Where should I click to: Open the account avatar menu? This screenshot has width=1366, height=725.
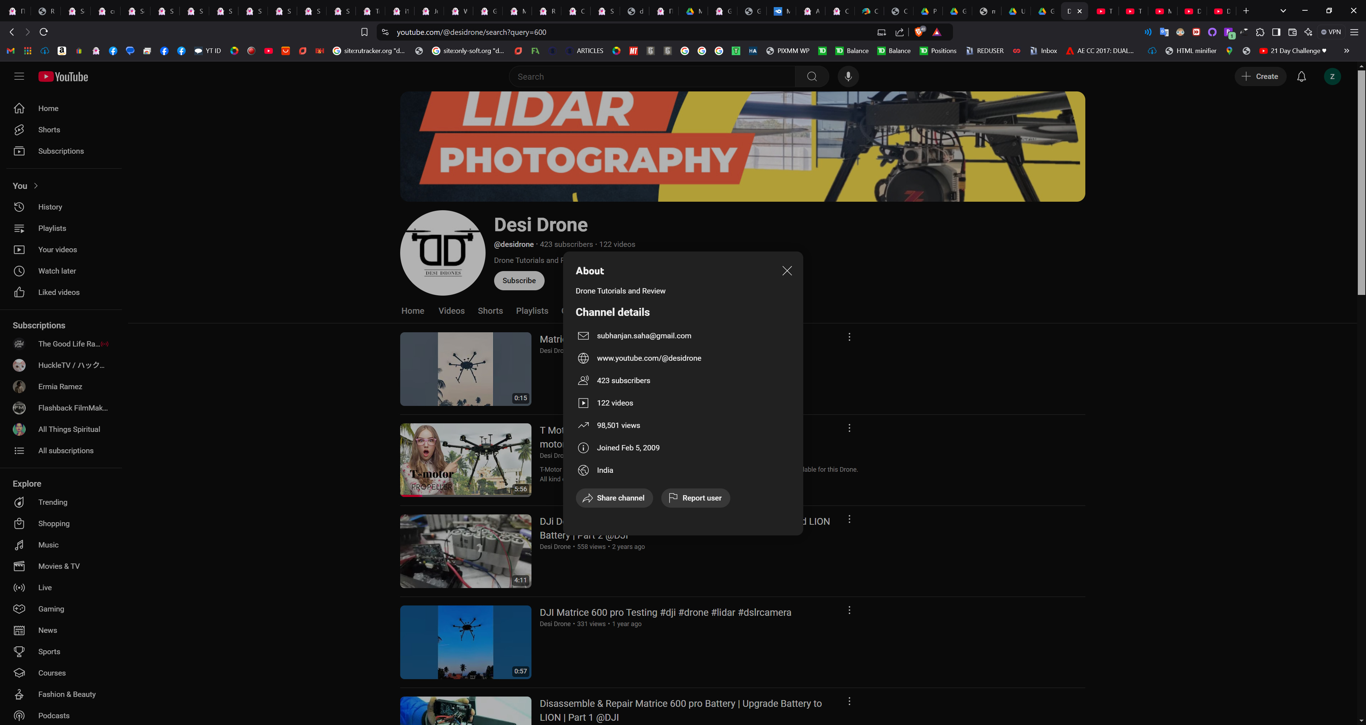click(x=1332, y=76)
